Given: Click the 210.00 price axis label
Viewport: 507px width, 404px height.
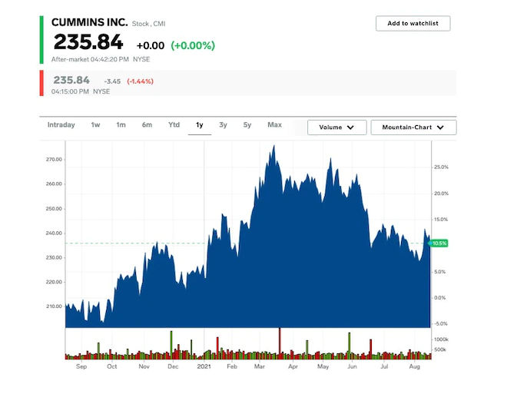Looking at the screenshot, I should pyautogui.click(x=54, y=306).
